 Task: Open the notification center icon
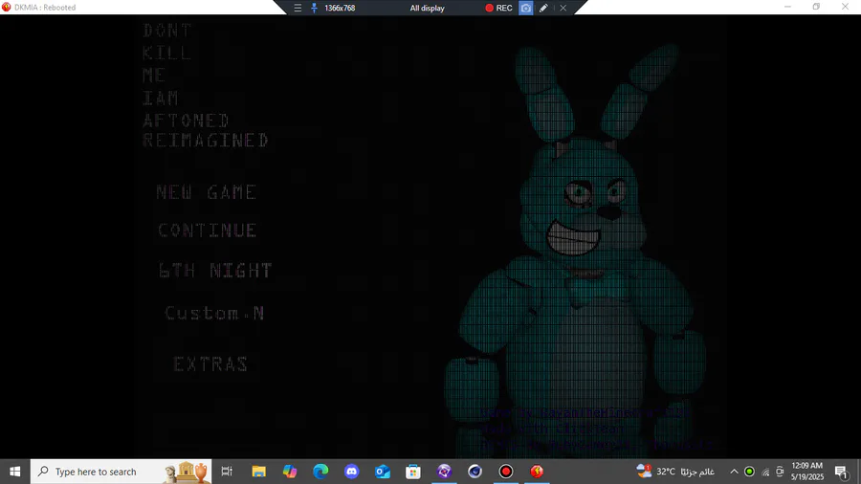point(841,472)
